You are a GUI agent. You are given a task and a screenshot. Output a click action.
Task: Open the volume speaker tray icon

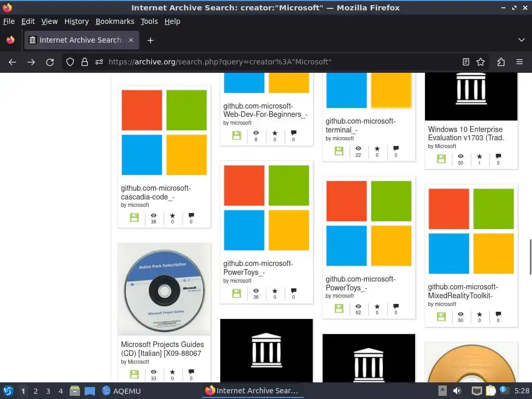click(457, 391)
